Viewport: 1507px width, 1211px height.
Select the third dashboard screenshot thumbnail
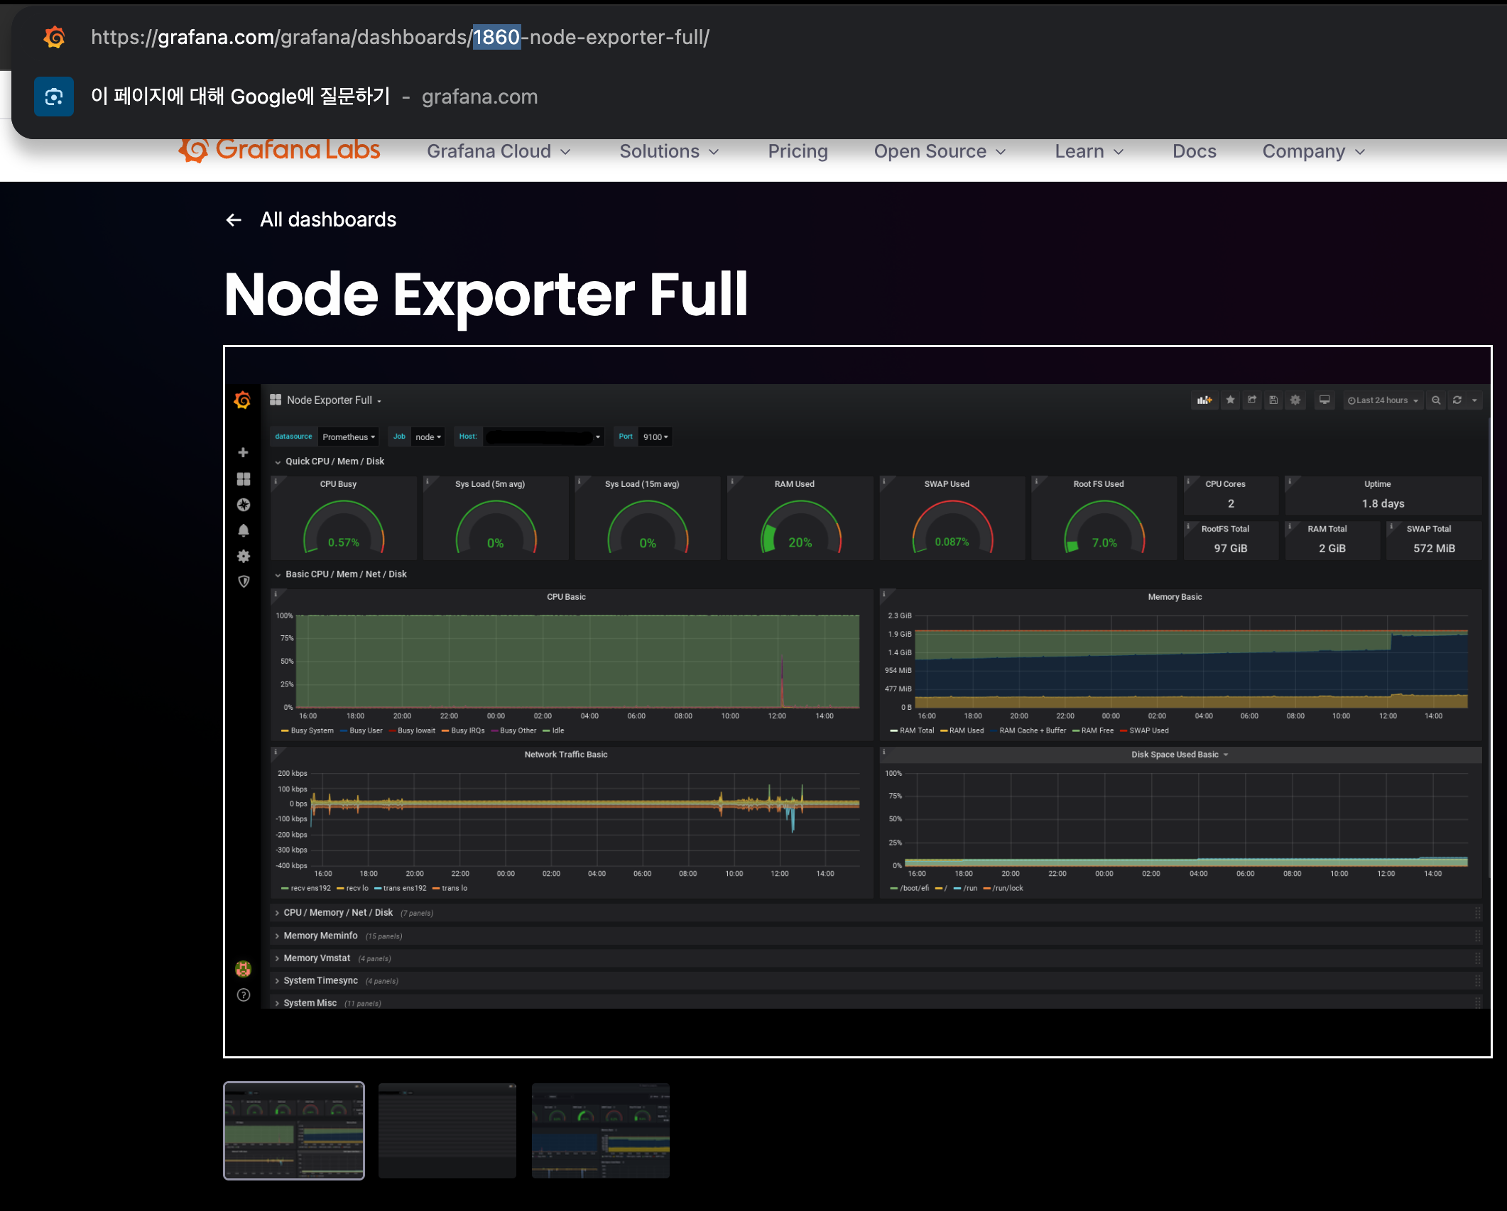coord(601,1131)
